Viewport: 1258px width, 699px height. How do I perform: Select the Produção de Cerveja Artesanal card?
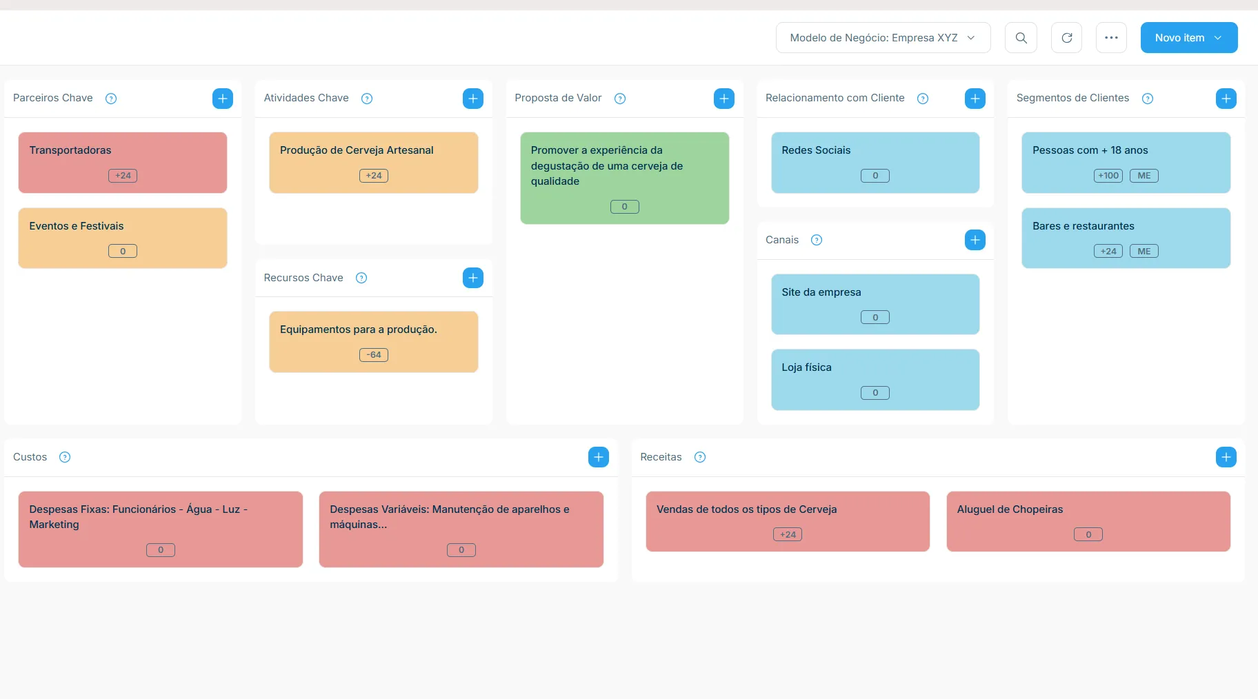coord(374,163)
